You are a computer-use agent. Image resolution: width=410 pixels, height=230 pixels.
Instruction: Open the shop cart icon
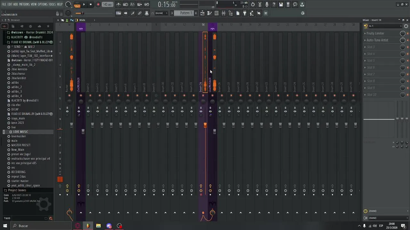(266, 13)
